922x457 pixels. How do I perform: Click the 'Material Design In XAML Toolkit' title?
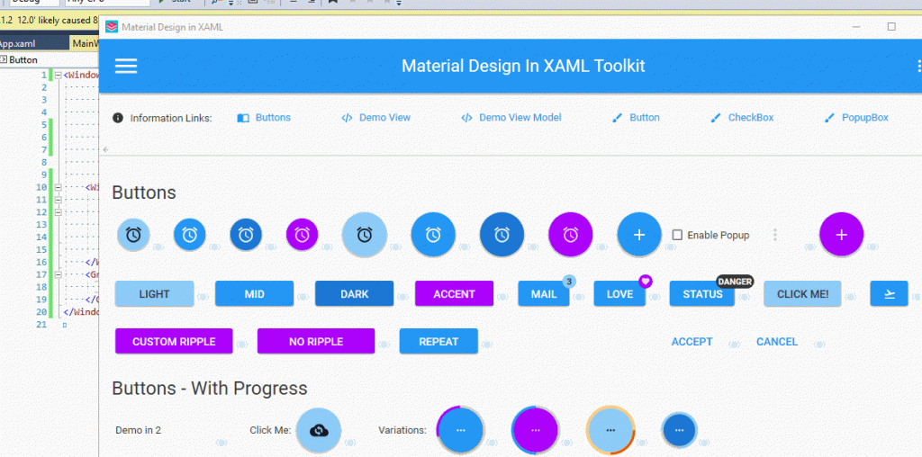(x=523, y=66)
